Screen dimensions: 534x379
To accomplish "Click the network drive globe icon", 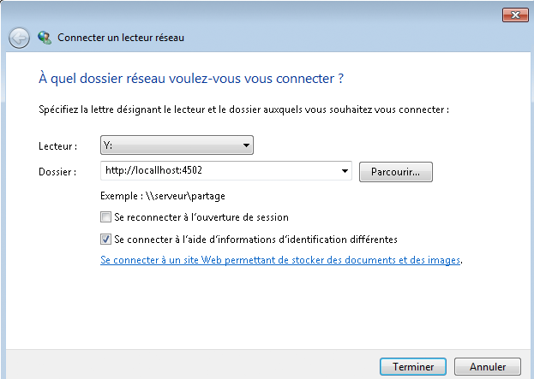I will [x=45, y=38].
